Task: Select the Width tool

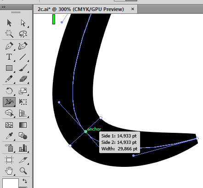Action: [9, 102]
